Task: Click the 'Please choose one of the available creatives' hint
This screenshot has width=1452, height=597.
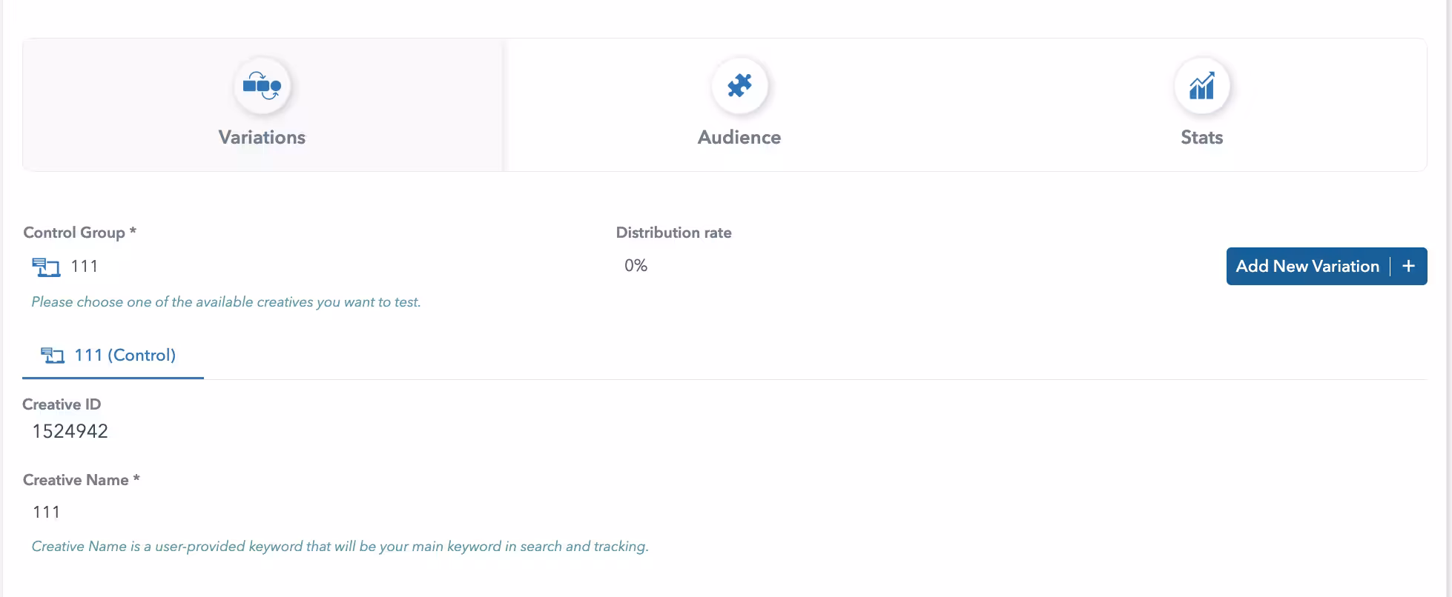Action: [x=226, y=302]
